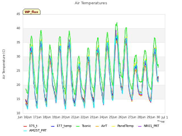The image size is (182, 136).
Task: Click the 23Jun x-axis date label
Action: coord(94,117)
